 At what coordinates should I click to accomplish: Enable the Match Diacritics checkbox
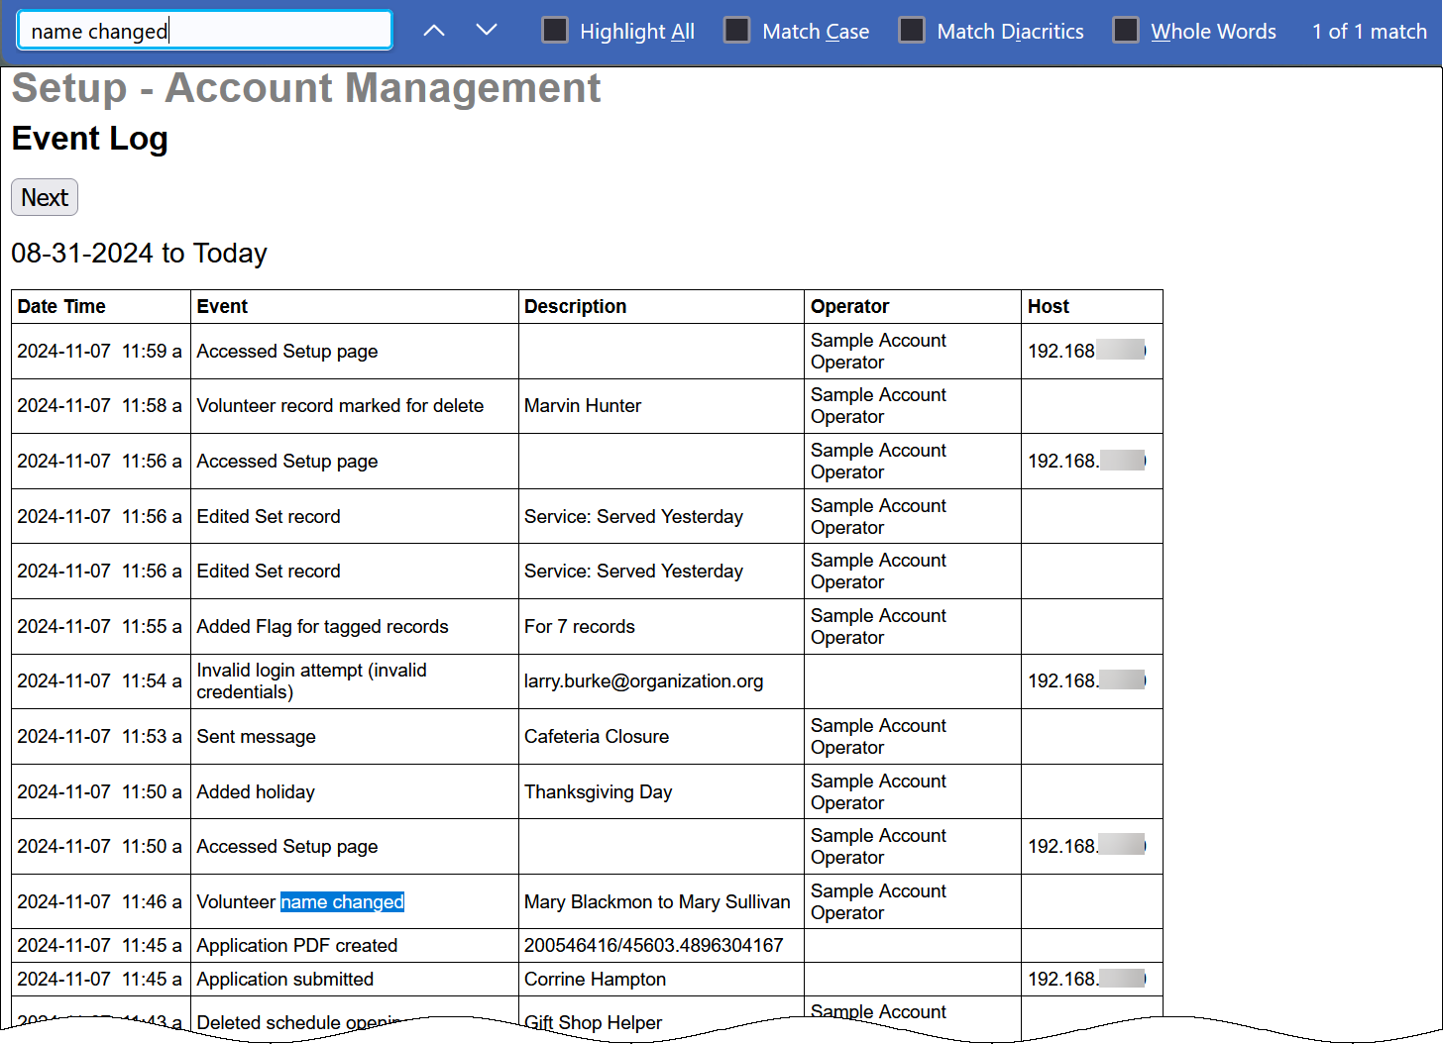(911, 30)
